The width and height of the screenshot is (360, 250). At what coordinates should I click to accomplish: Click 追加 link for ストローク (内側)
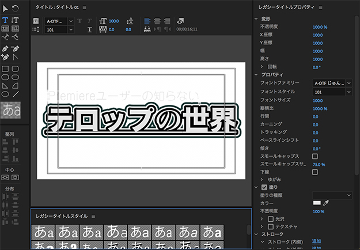coord(317,241)
